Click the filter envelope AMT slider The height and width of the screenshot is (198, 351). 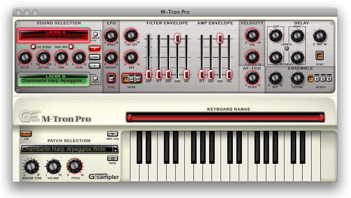click(149, 74)
